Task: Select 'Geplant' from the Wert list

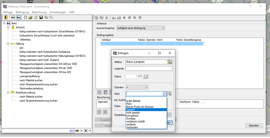Action: (146, 110)
